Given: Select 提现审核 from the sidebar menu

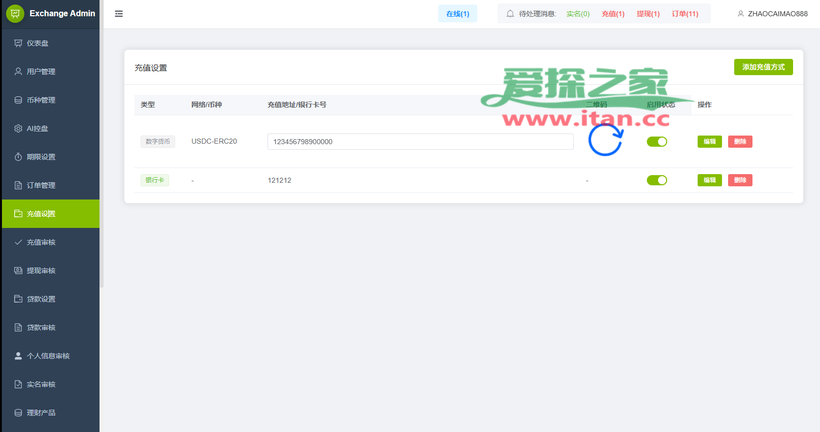Looking at the screenshot, I should tap(41, 271).
